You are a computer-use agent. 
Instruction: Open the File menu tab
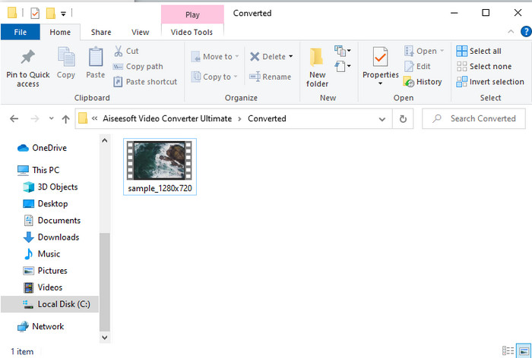pyautogui.click(x=21, y=32)
